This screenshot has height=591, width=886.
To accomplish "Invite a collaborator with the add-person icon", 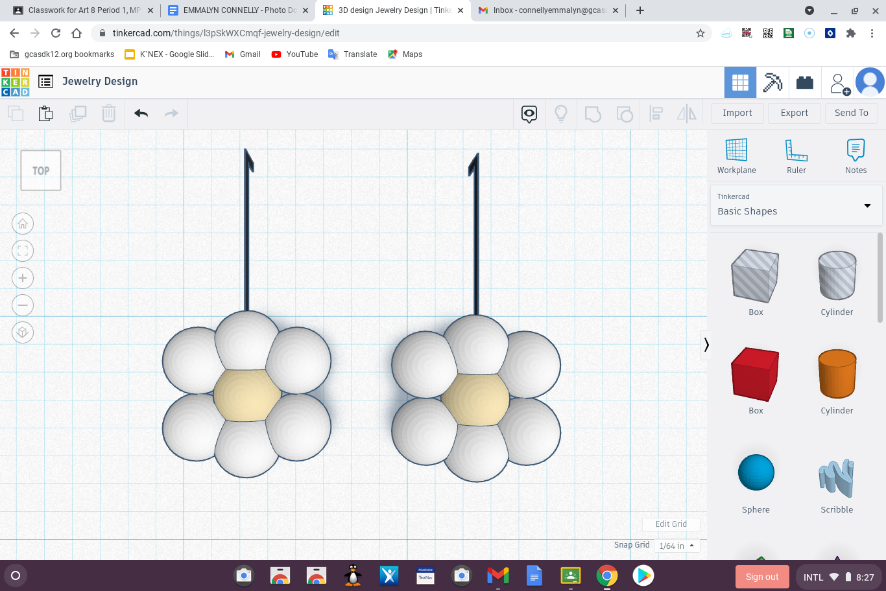I will pyautogui.click(x=839, y=83).
